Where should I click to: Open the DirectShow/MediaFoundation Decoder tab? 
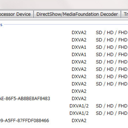coord(77,14)
